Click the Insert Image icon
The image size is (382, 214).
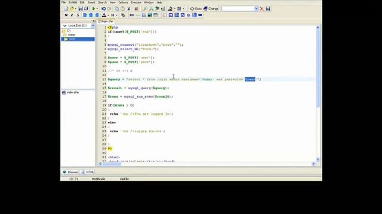point(150,15)
